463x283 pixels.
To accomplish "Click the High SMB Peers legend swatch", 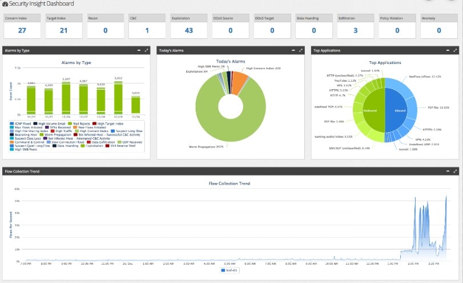I will (12, 149).
